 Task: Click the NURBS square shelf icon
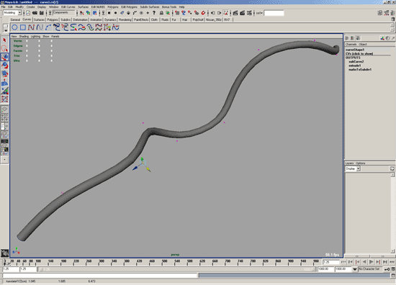coord(23,27)
